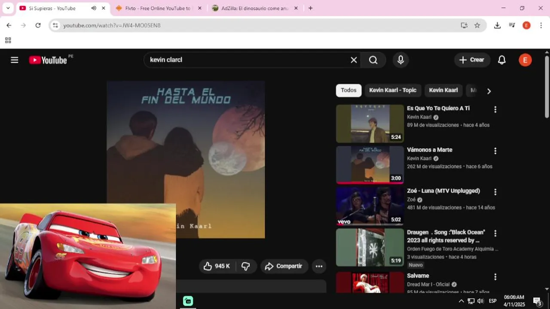Bookmark this page with star icon
Image resolution: width=550 pixels, height=309 pixels.
click(x=477, y=25)
